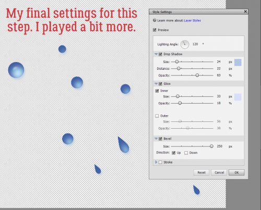
Task: Collapse the Bevel section triangle
Action: [156, 139]
